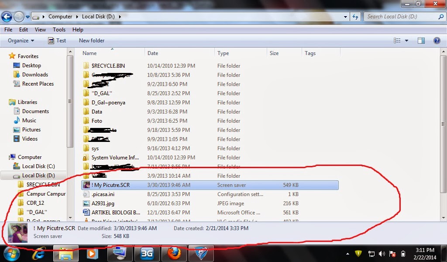
Task: Launch Firefox from the taskbar
Action: point(174,252)
